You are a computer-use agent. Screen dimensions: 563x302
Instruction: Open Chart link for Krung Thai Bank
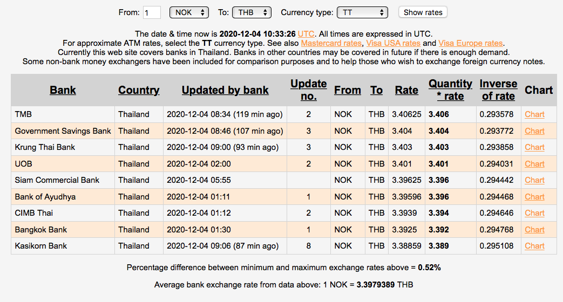click(x=534, y=147)
